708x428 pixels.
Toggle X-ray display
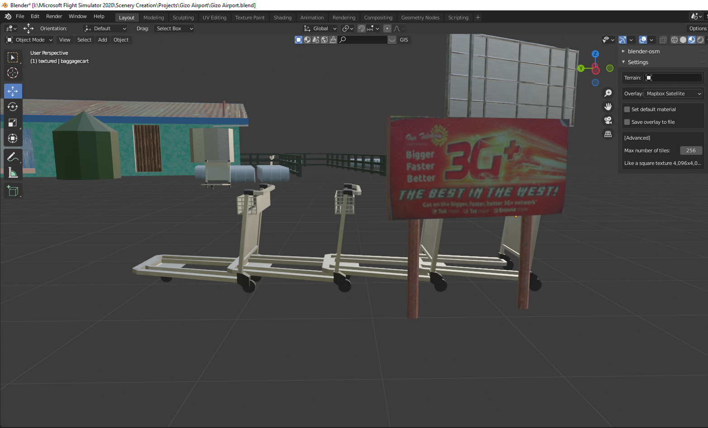[x=663, y=40]
